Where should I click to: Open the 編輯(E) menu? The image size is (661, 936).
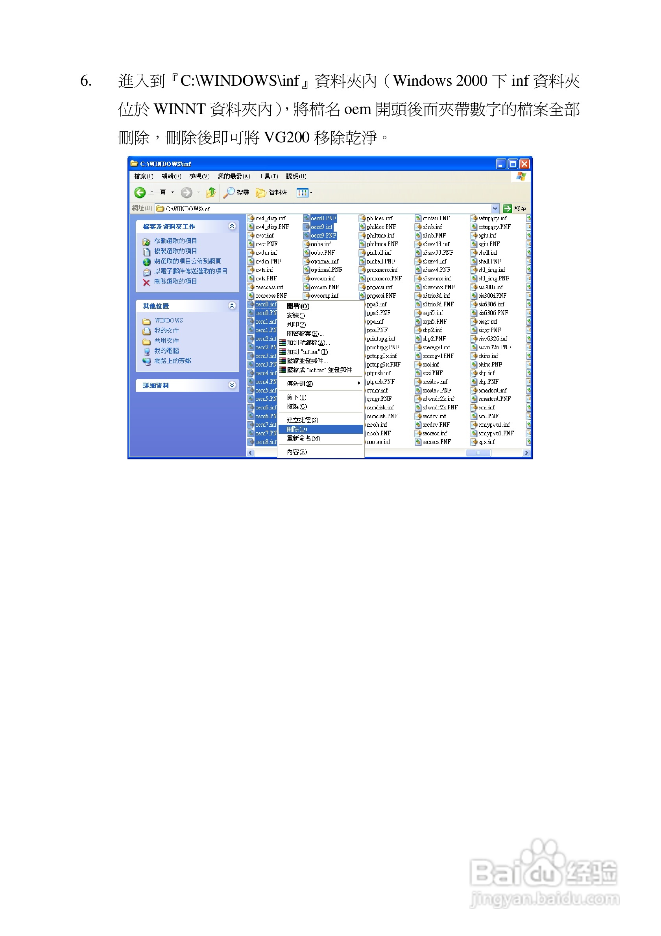point(171,176)
